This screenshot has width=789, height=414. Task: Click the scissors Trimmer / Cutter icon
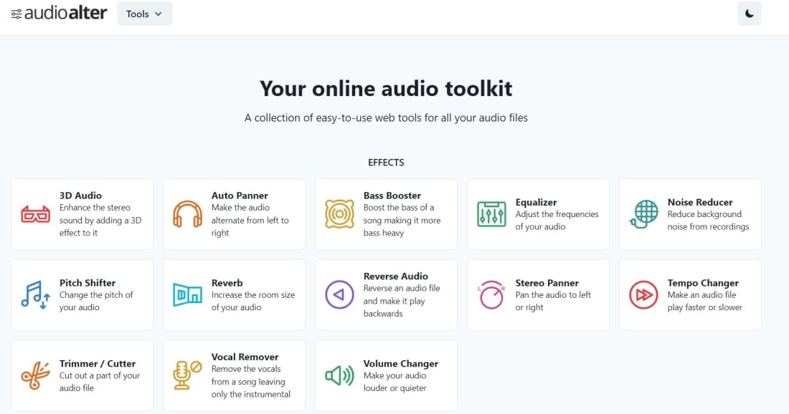35,375
